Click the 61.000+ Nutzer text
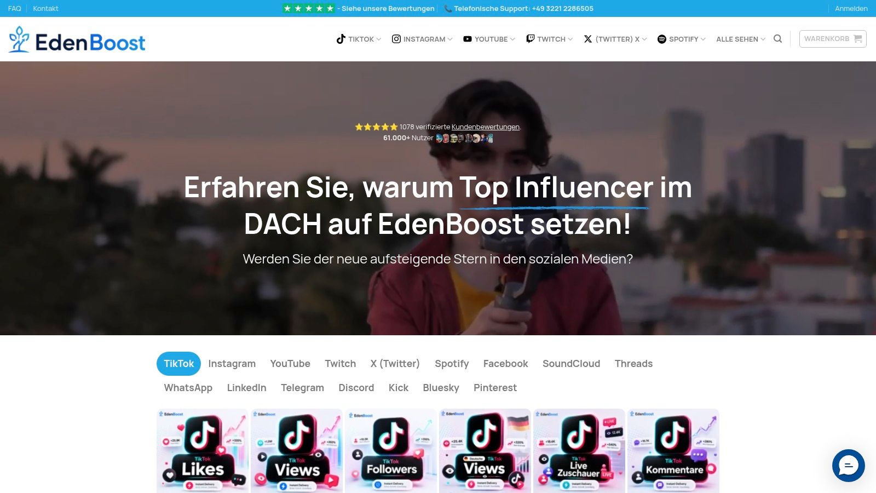Screen dimensions: 876x493 click(x=408, y=138)
